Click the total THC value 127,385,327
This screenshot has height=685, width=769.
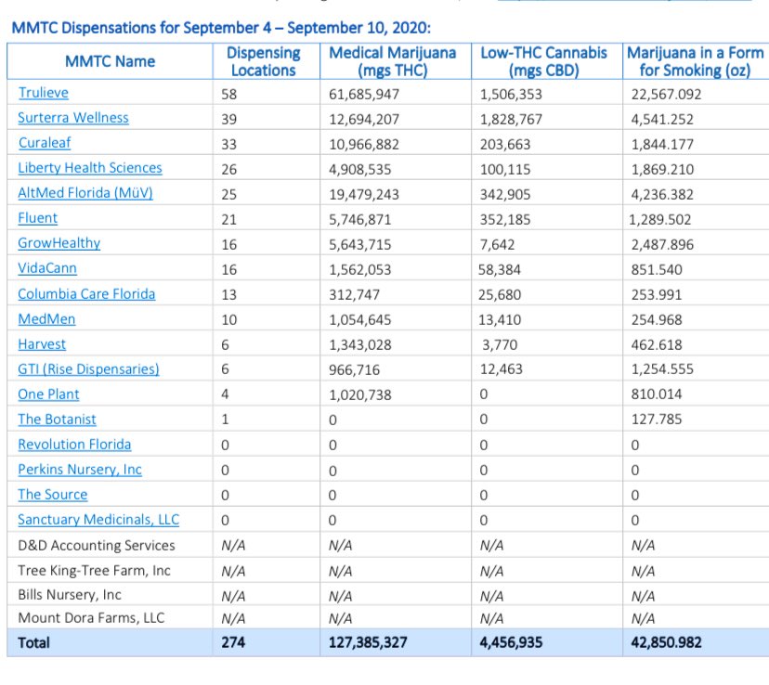(368, 642)
